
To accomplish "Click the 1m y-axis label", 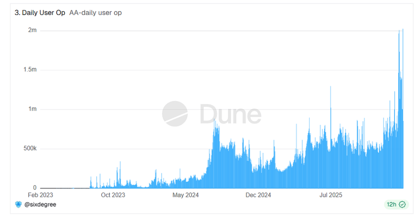I will click(32, 109).
